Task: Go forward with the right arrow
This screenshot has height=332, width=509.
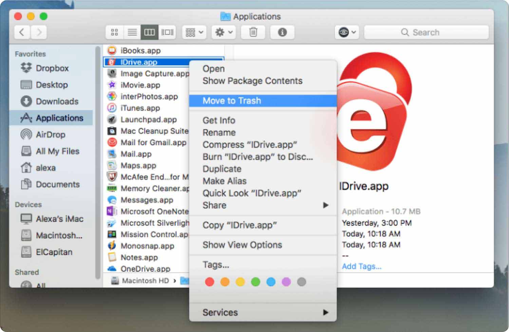Action: [39, 33]
